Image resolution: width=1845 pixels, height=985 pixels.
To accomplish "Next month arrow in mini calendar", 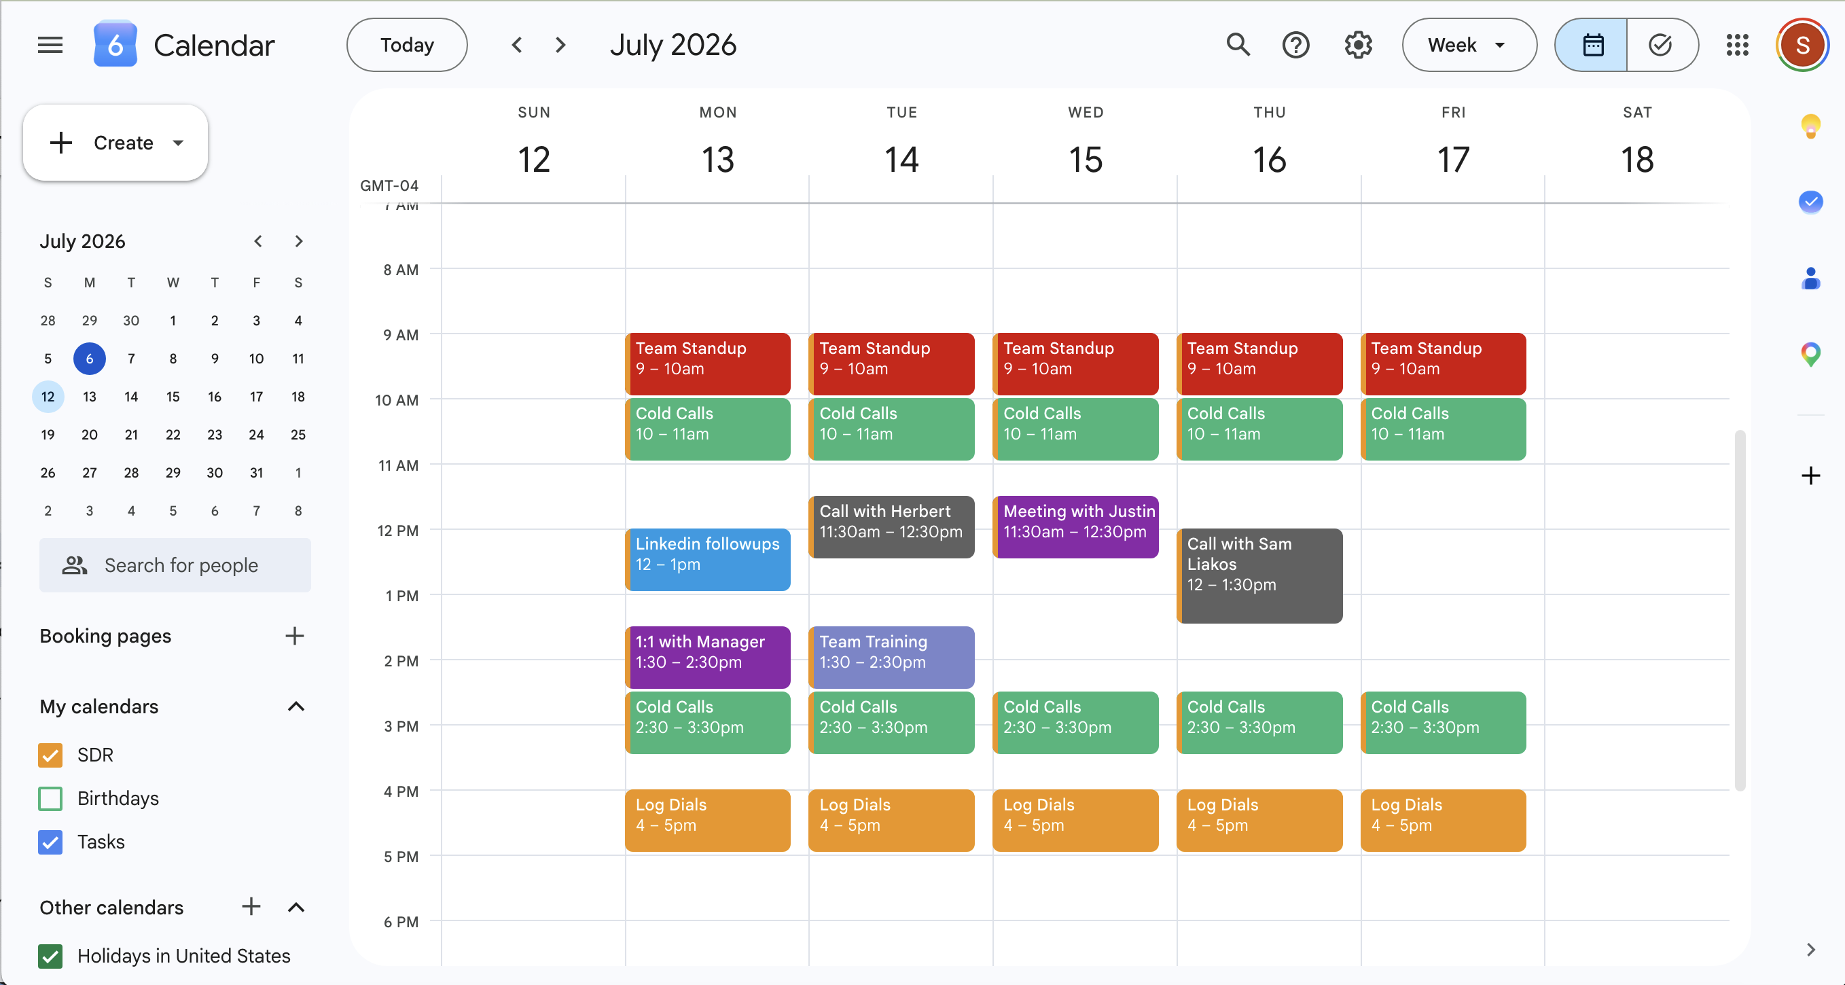I will (x=299, y=241).
